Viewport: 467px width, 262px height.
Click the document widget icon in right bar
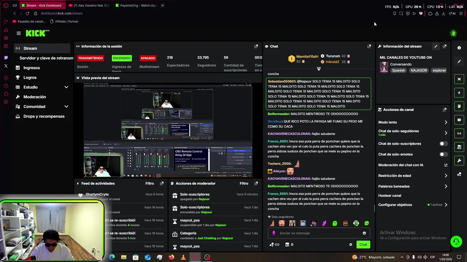click(459, 106)
